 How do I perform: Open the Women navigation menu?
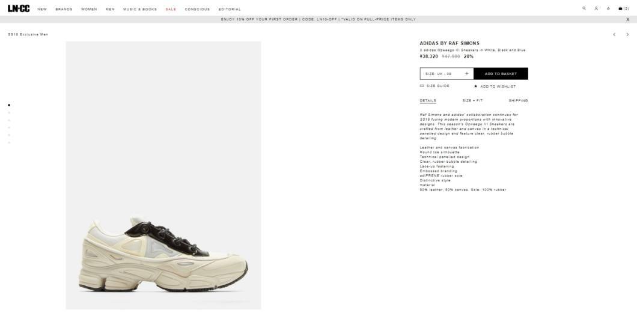point(89,9)
